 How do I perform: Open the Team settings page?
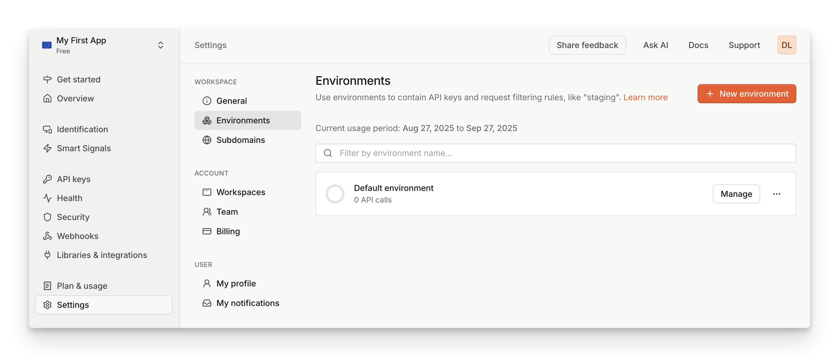tap(227, 212)
